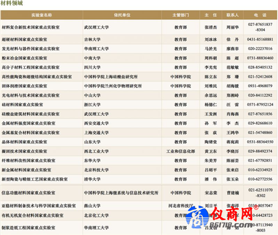Click 材料复合新技术国家重点实验室 entry
This screenshot has width=278, height=235.
coord(31,27)
